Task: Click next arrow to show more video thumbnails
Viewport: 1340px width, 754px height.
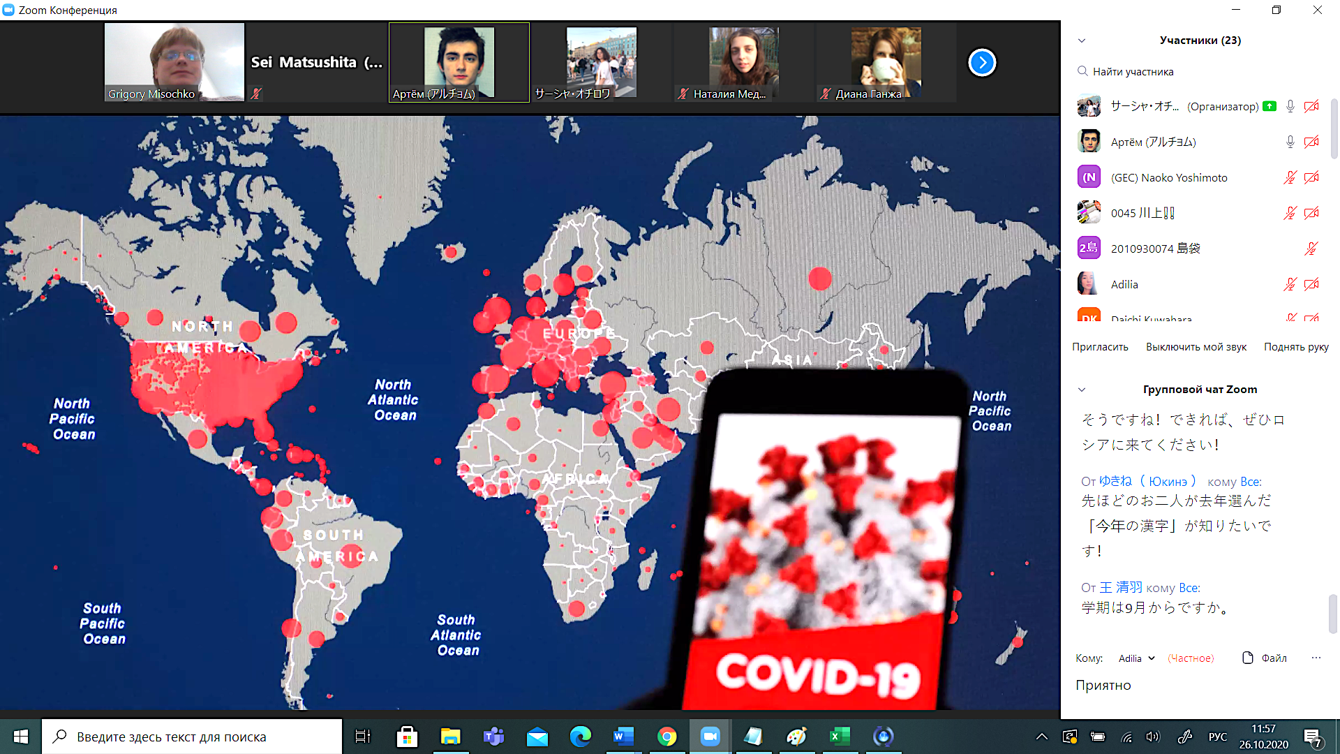Action: (982, 63)
